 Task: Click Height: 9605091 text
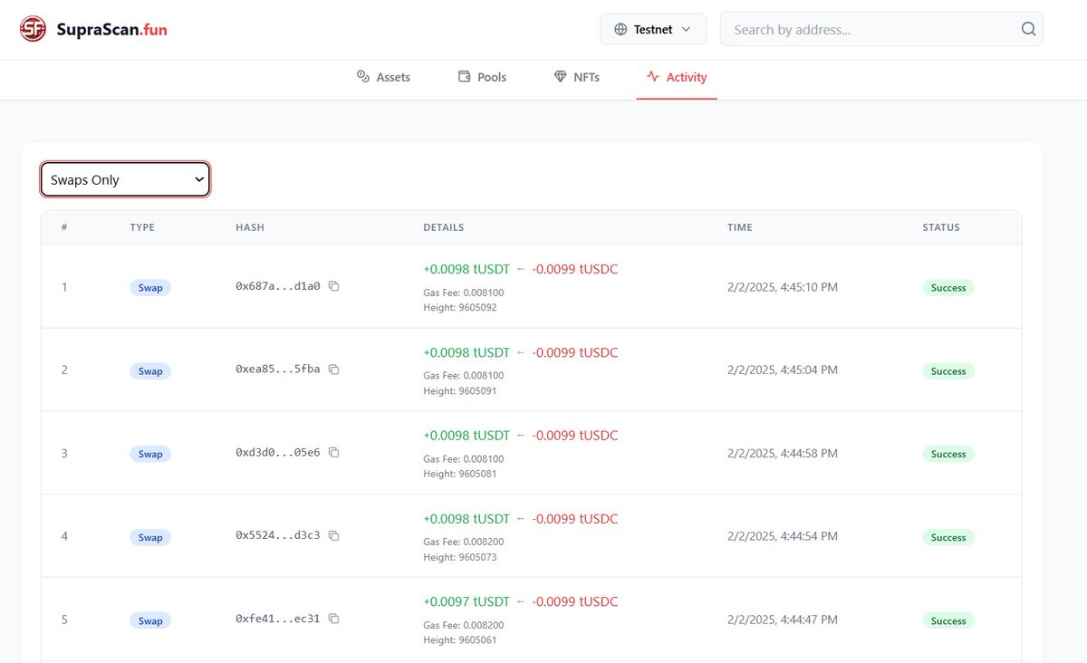point(460,391)
